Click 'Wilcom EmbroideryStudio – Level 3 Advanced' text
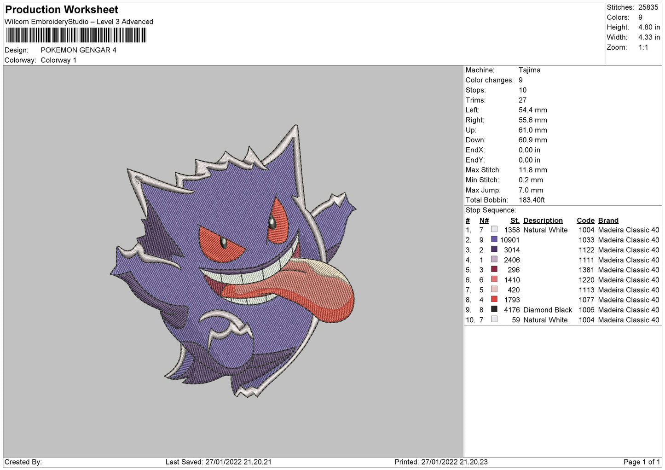This screenshot has height=470, width=665. click(x=79, y=22)
